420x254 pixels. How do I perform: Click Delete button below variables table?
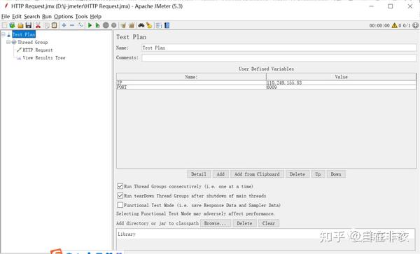click(297, 174)
